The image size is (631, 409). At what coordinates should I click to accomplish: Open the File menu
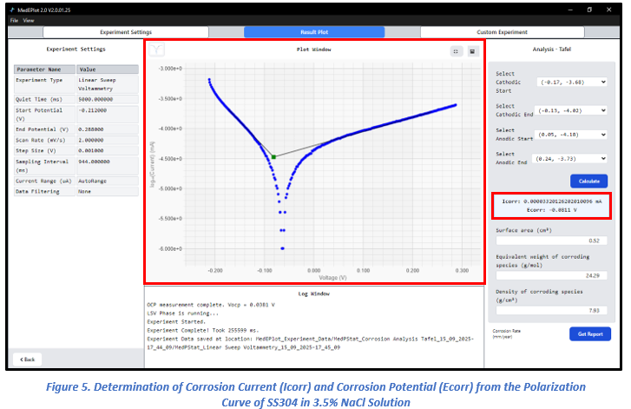14,20
